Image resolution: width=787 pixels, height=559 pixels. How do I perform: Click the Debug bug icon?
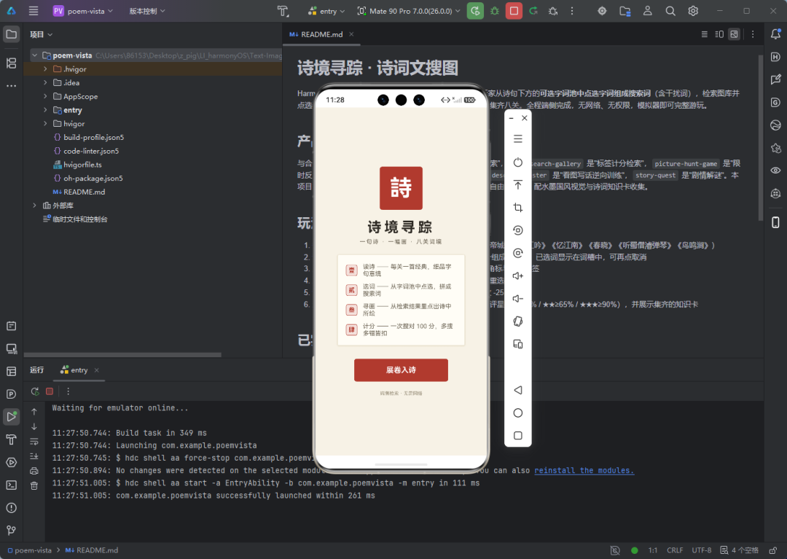click(x=495, y=10)
